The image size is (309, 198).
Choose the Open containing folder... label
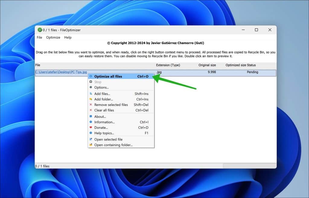pyautogui.click(x=113, y=145)
